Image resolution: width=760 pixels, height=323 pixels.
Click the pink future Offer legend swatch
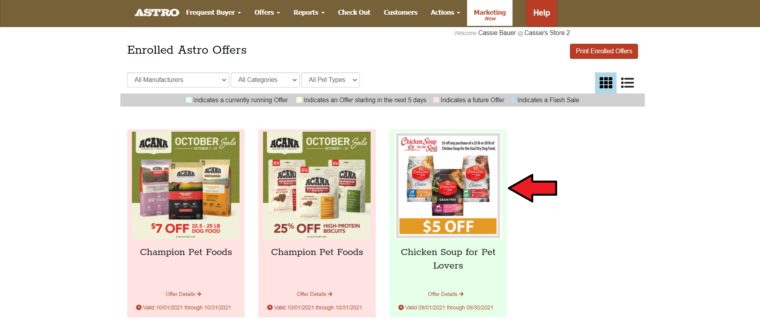(x=436, y=100)
